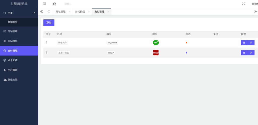Switch to the 分站管理 tab
258x125 pixels.
coord(60,12)
